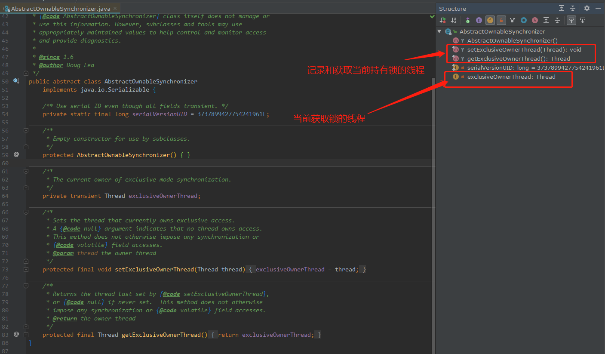Image resolution: width=605 pixels, height=354 pixels.
Task: Toggle Show Inherited members icon
Action: (468, 20)
